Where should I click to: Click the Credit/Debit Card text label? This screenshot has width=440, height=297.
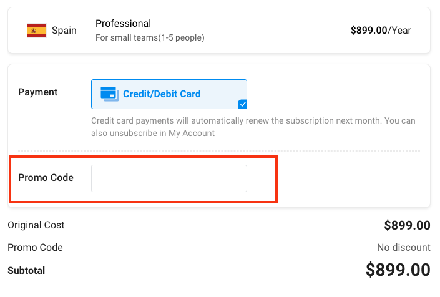point(162,94)
